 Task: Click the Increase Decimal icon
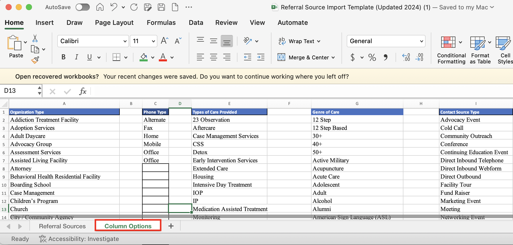(x=406, y=57)
